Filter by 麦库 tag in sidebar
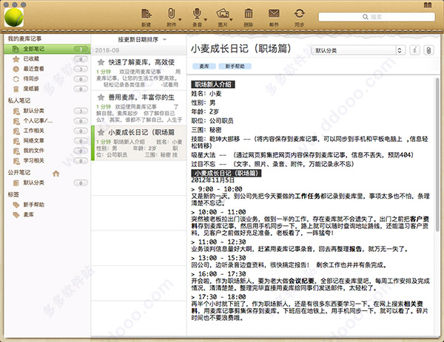This screenshot has width=444, height=342. pyautogui.click(x=47, y=215)
